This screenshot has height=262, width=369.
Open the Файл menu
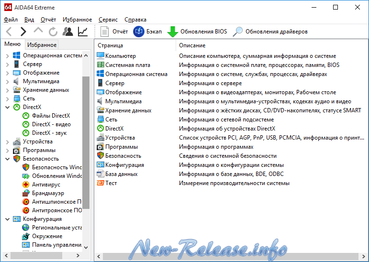click(11, 20)
